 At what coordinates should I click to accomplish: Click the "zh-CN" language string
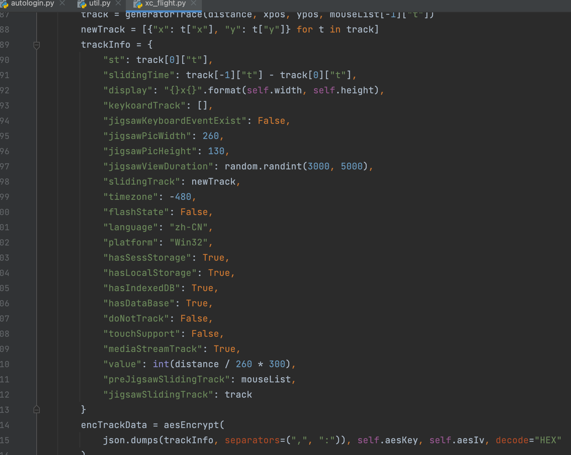point(189,227)
